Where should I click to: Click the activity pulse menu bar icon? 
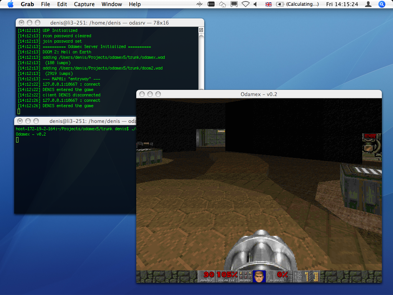[200, 4]
